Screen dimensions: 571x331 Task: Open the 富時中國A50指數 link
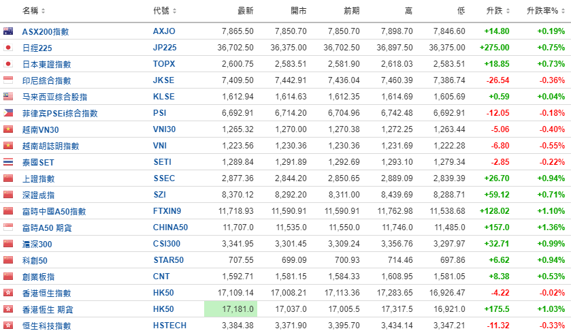(54, 211)
